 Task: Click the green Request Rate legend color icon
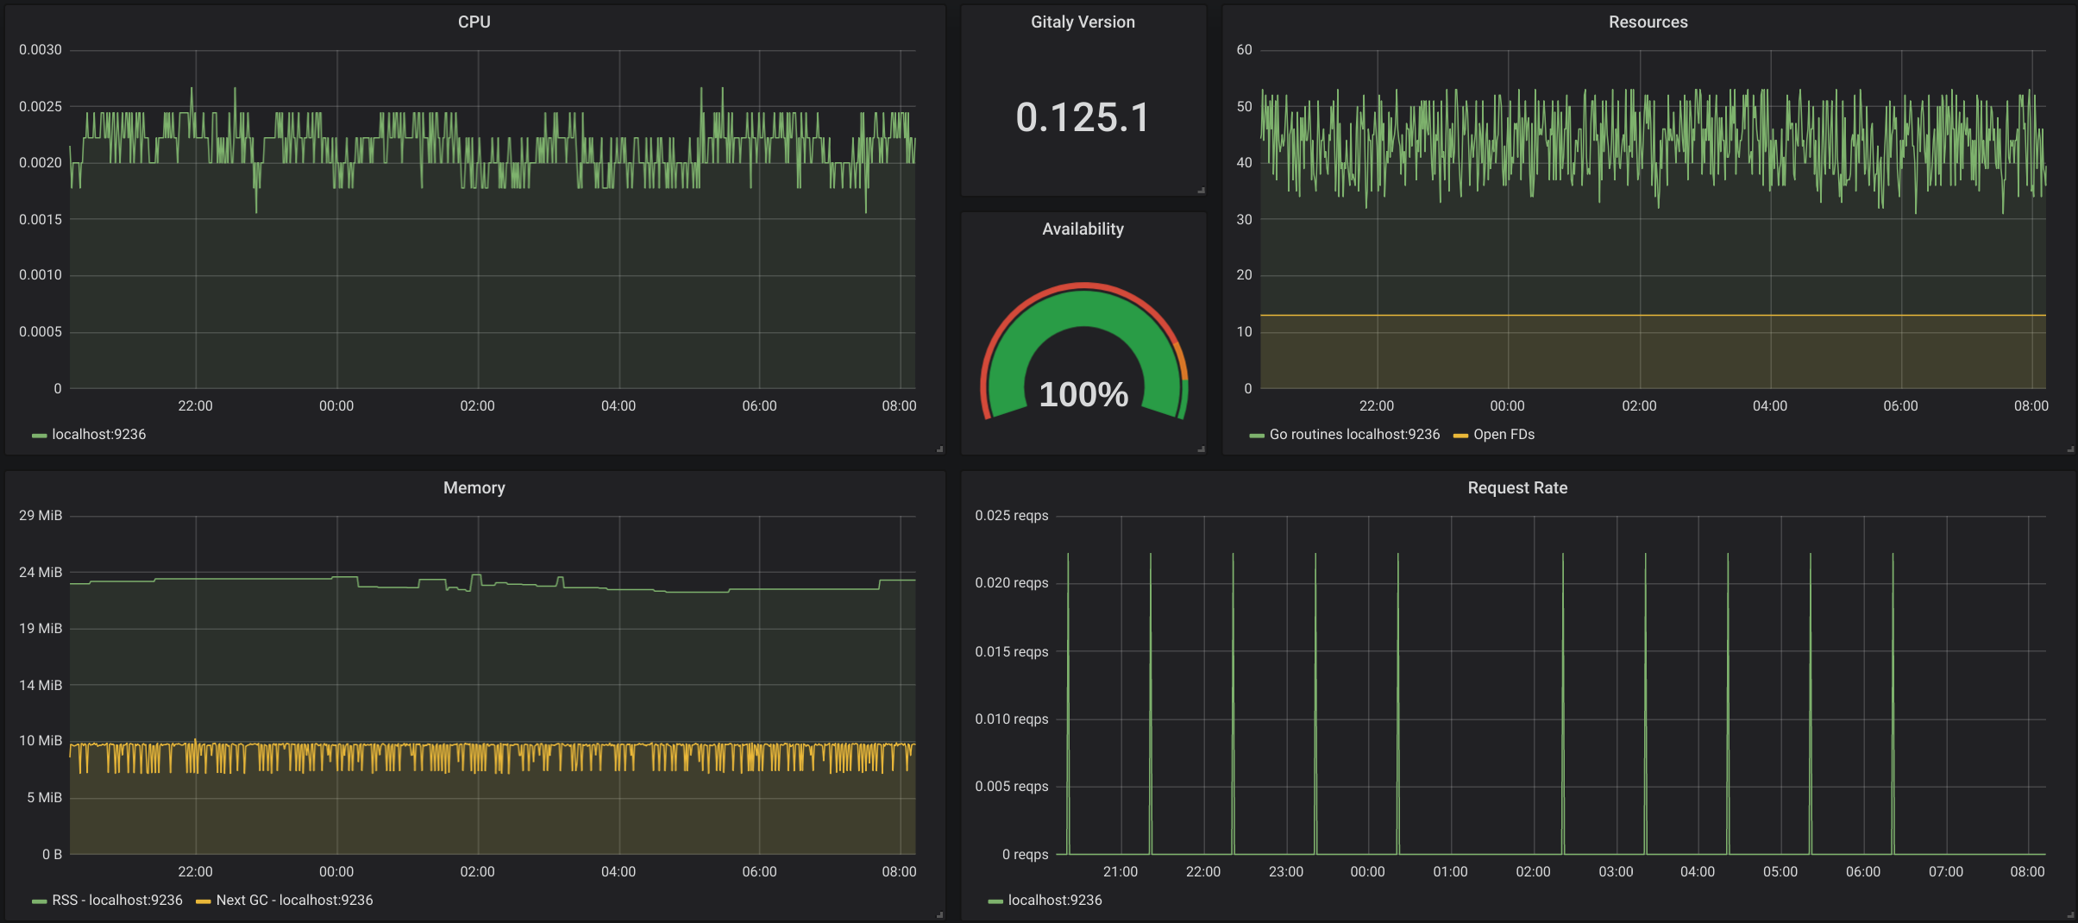click(995, 901)
